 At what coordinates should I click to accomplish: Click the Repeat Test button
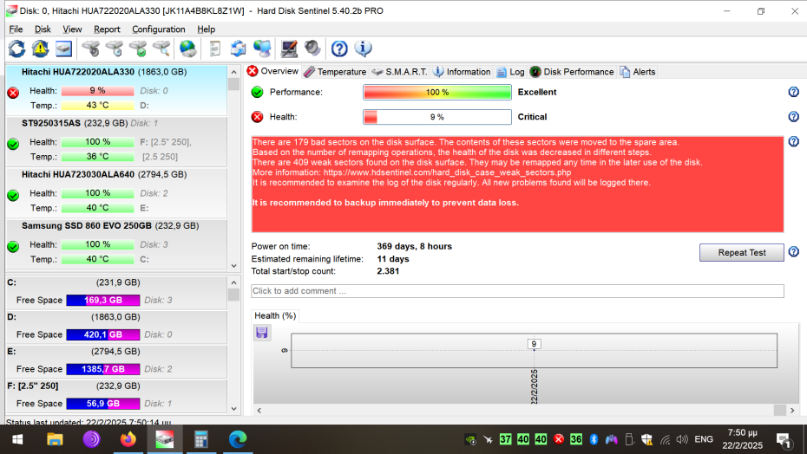tap(742, 252)
